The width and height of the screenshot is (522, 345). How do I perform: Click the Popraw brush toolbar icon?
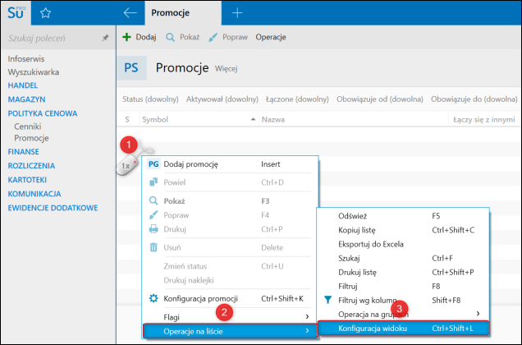pyautogui.click(x=213, y=37)
